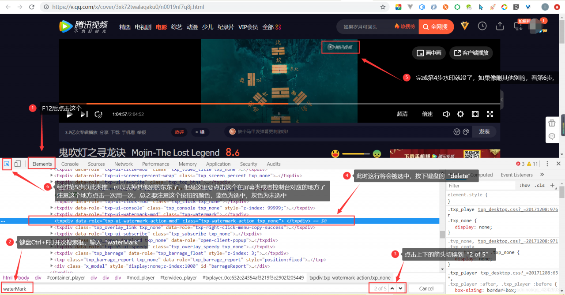This screenshot has height=295, width=565.
Task: Go to next search result arrow
Action: tap(400, 288)
